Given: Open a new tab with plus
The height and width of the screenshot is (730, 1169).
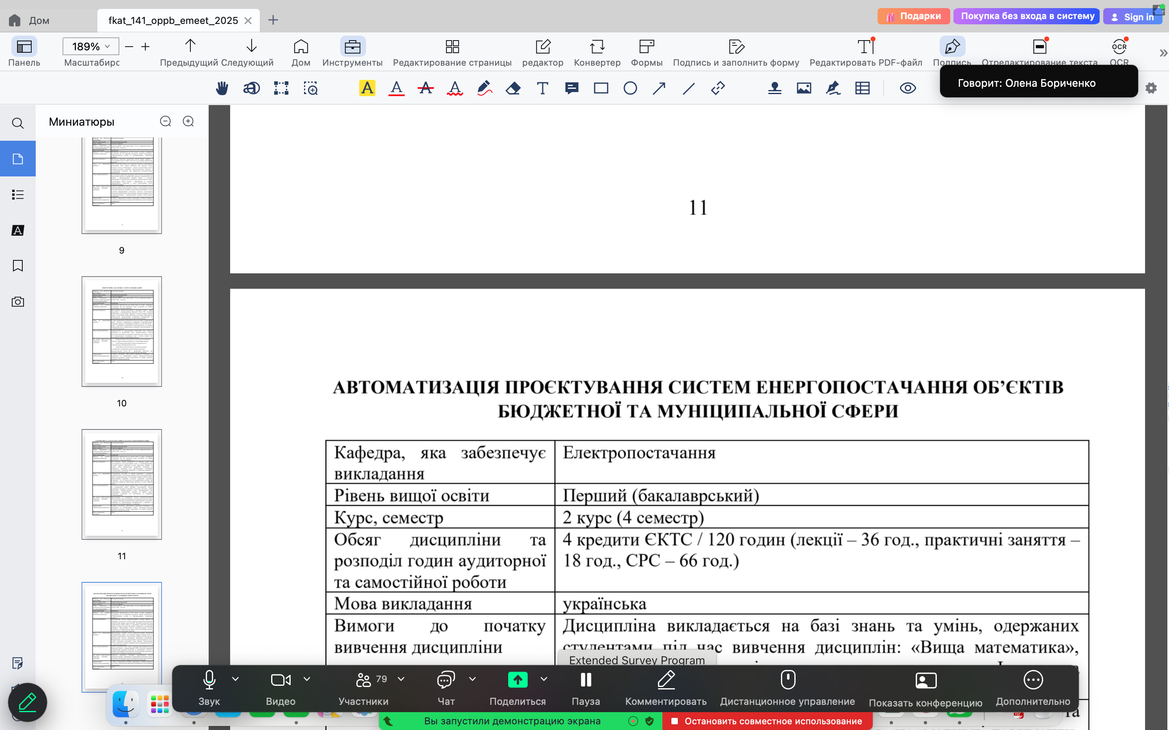Looking at the screenshot, I should click(273, 20).
